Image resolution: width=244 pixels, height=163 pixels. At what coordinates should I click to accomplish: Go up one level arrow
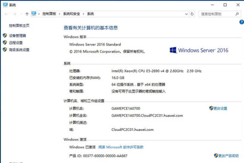tap(27, 14)
